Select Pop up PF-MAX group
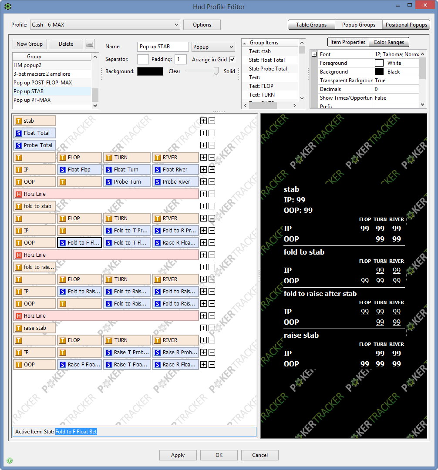438x470 pixels. [x=52, y=100]
